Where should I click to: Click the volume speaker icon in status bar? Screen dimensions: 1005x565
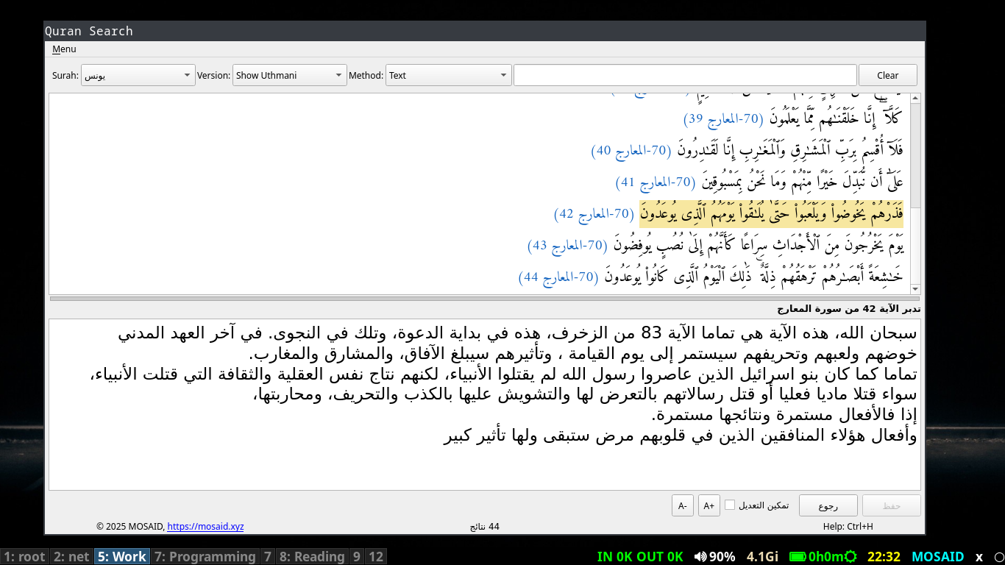700,557
